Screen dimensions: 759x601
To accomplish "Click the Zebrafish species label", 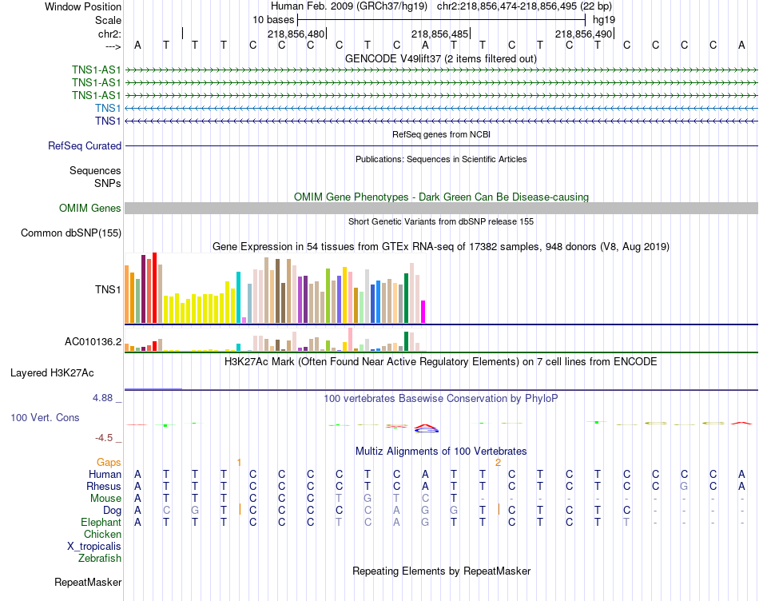I will [x=100, y=559].
